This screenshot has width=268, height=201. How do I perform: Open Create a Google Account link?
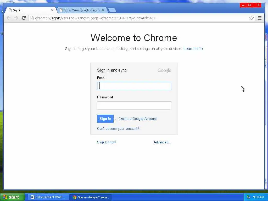pyautogui.click(x=138, y=119)
